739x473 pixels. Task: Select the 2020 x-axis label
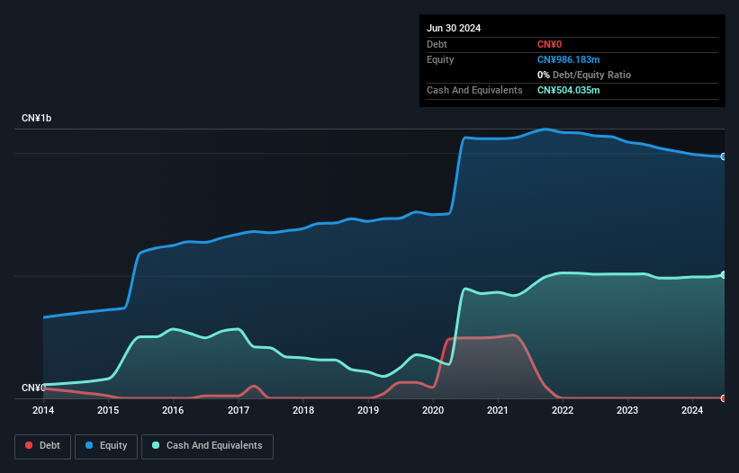pos(433,410)
